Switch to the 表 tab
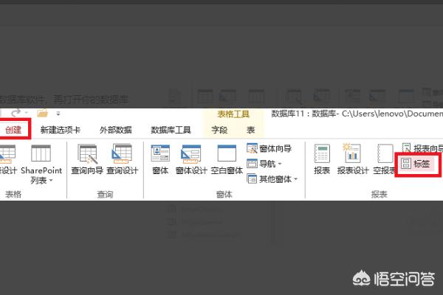 pos(250,130)
